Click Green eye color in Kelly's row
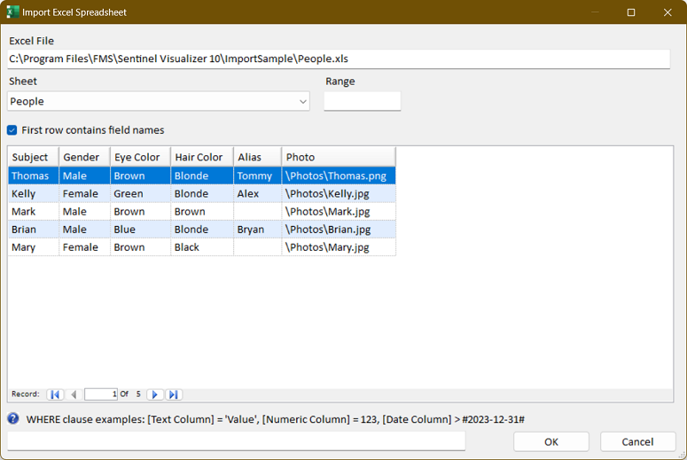Screen dimensions: 687x460 (x=141, y=193)
